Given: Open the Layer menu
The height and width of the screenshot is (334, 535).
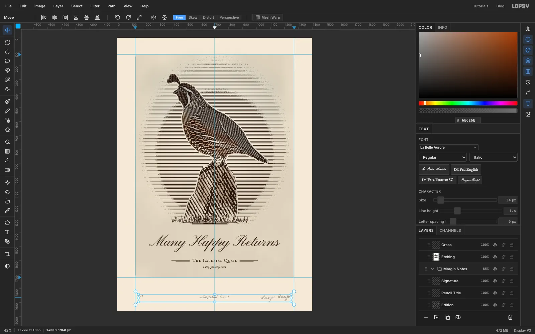Looking at the screenshot, I should coord(58,6).
